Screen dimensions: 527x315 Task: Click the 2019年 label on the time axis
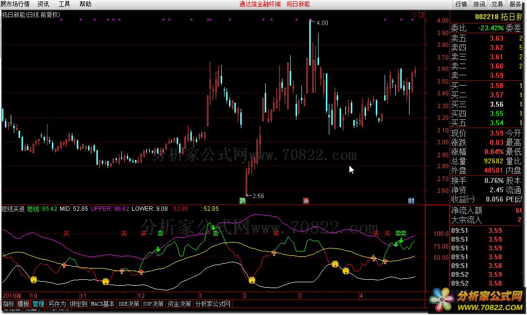coord(12,296)
